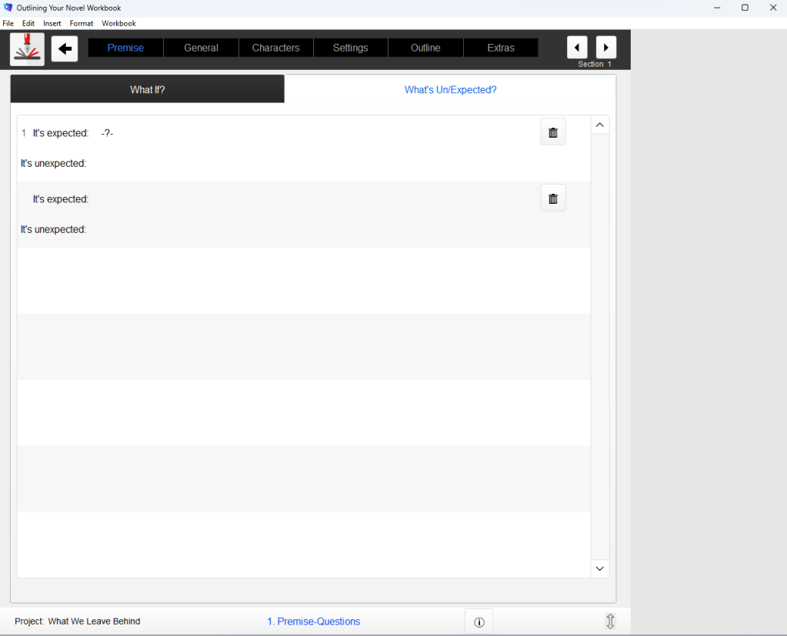Click the Section 1 label
787x636 pixels.
point(594,64)
